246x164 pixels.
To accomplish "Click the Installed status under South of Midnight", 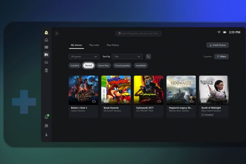I will point(207,115).
